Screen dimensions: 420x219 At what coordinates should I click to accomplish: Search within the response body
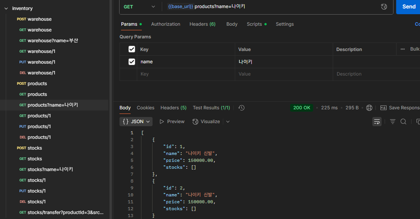coord(403,122)
